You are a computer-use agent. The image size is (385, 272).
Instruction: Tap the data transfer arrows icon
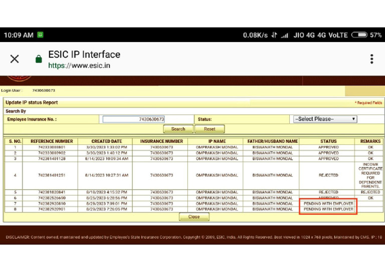click(274, 36)
